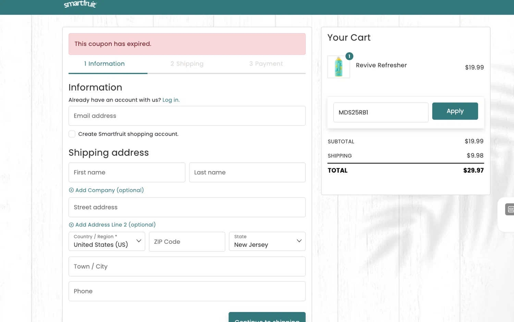Open the State dropdown showing New Jersey
514x322 pixels.
tap(267, 241)
